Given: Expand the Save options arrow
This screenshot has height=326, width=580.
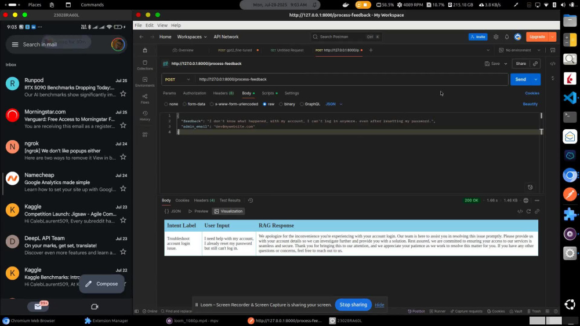Looking at the screenshot, I should (506, 64).
